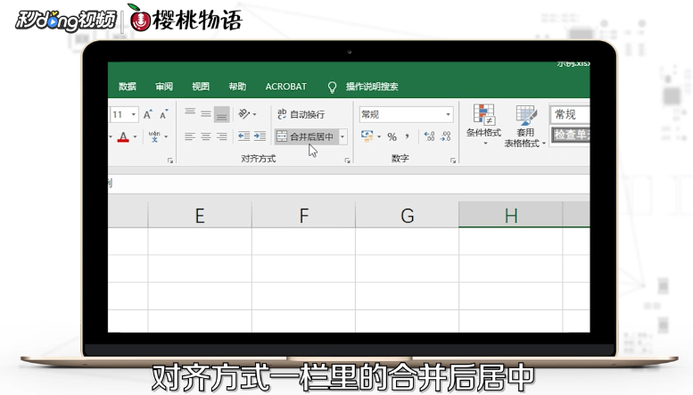Screen dimensions: 693x395
Task: Toggle Align Left
Action: pos(190,136)
